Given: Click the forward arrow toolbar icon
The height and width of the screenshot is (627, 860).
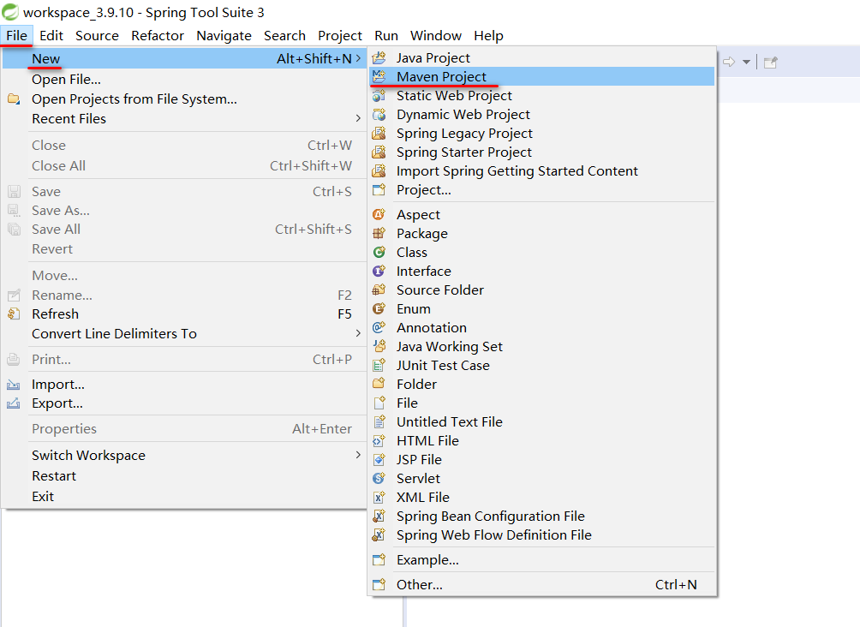Looking at the screenshot, I should point(729,62).
